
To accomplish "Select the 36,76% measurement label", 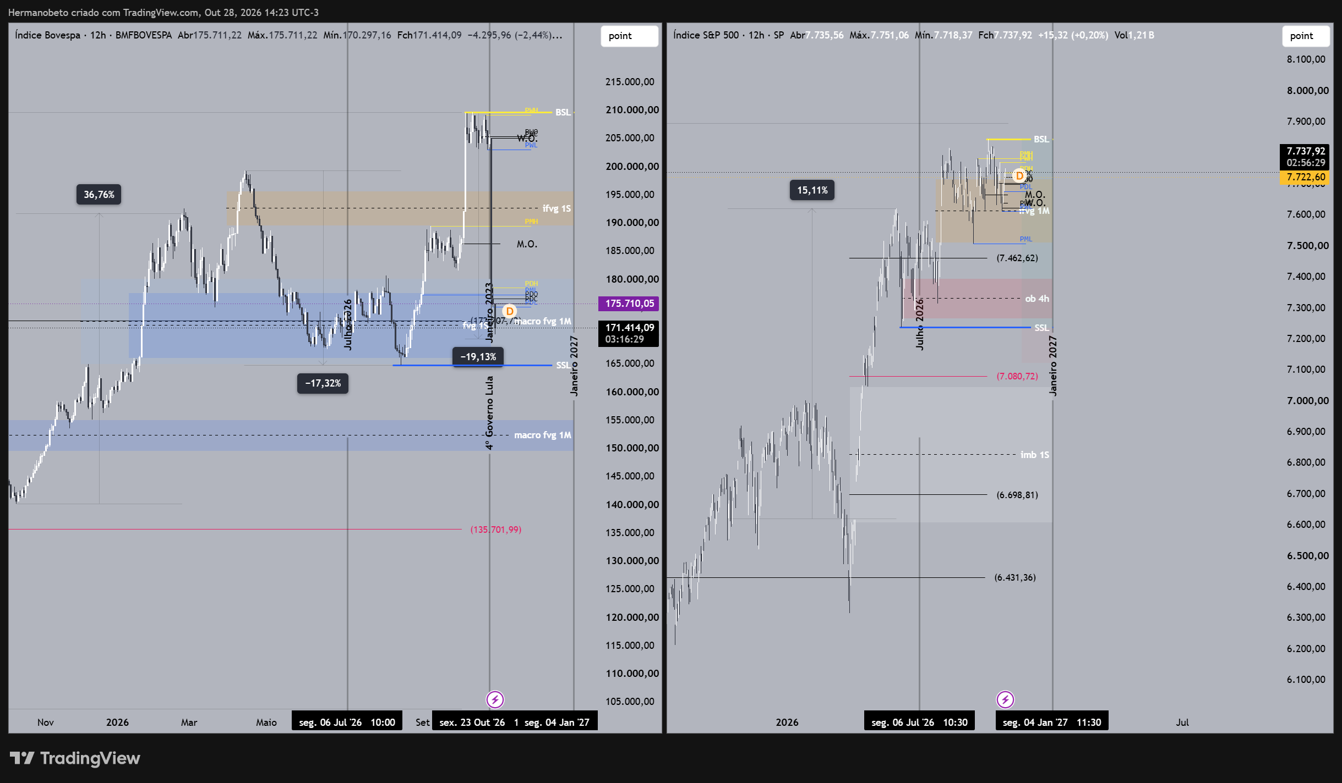I will click(x=99, y=195).
